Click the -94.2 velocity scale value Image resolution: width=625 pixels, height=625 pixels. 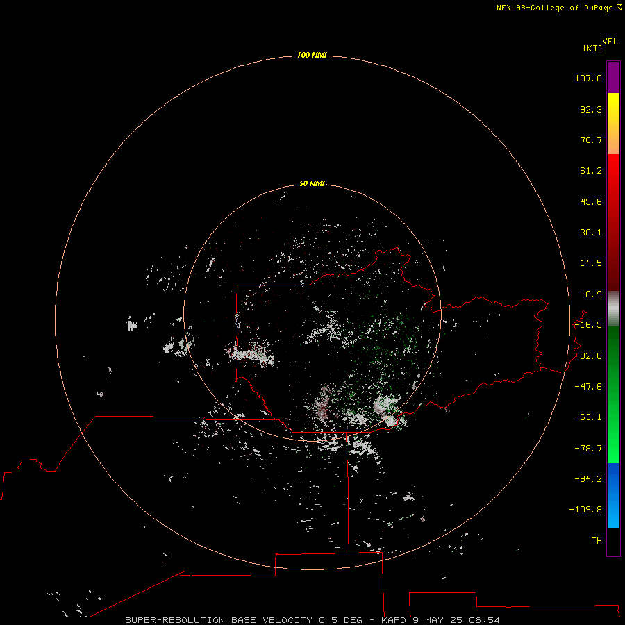(x=588, y=478)
